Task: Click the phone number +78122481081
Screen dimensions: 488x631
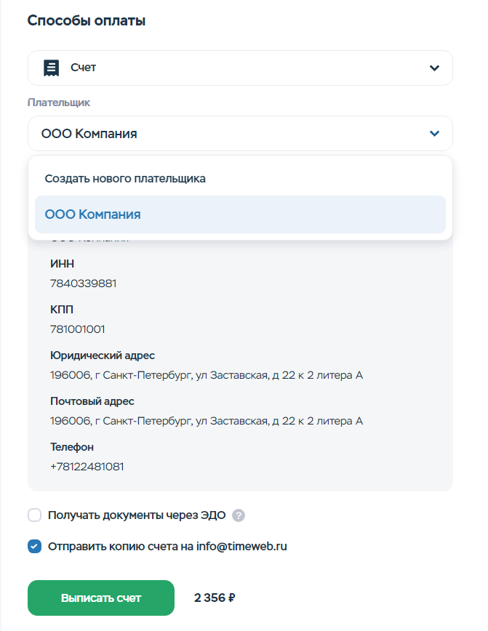Action: pos(87,467)
